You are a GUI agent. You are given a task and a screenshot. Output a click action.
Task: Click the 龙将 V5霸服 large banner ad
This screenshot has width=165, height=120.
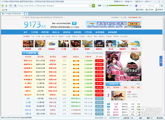coord(123,66)
